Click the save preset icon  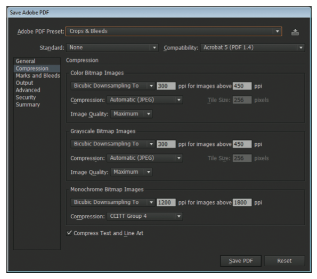pyautogui.click(x=295, y=32)
